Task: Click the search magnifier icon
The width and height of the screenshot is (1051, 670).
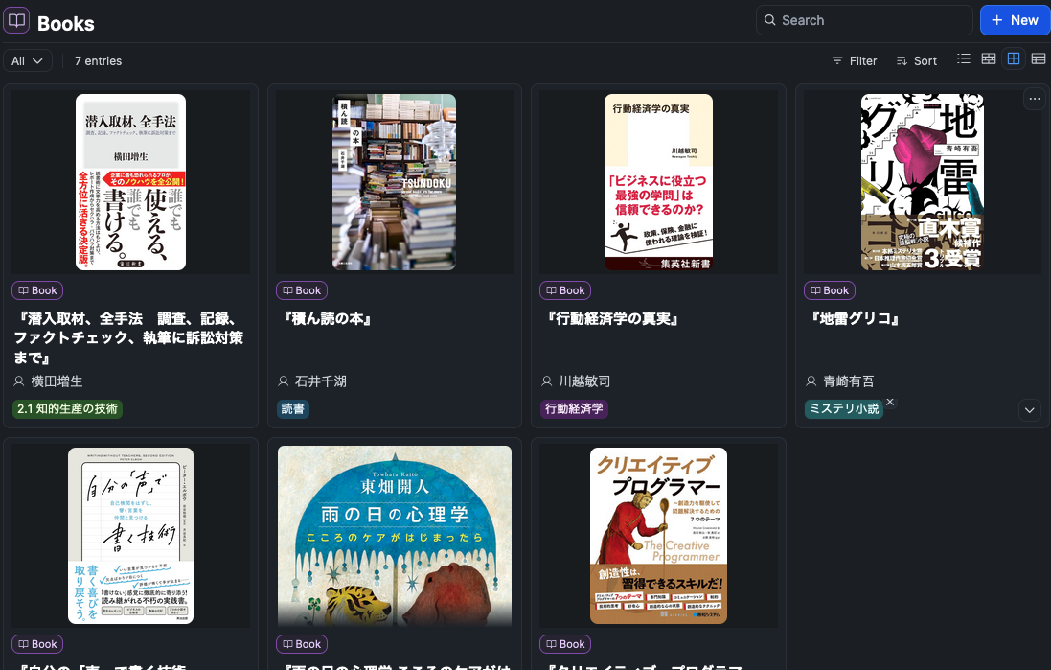Action: click(x=769, y=20)
